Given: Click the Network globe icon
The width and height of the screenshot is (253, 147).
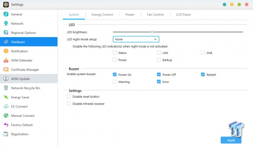Looking at the screenshot, I should [x=6, y=23].
